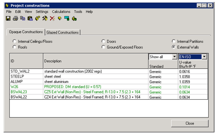
Task: Click the Add new construction icon
Action: [37, 19]
